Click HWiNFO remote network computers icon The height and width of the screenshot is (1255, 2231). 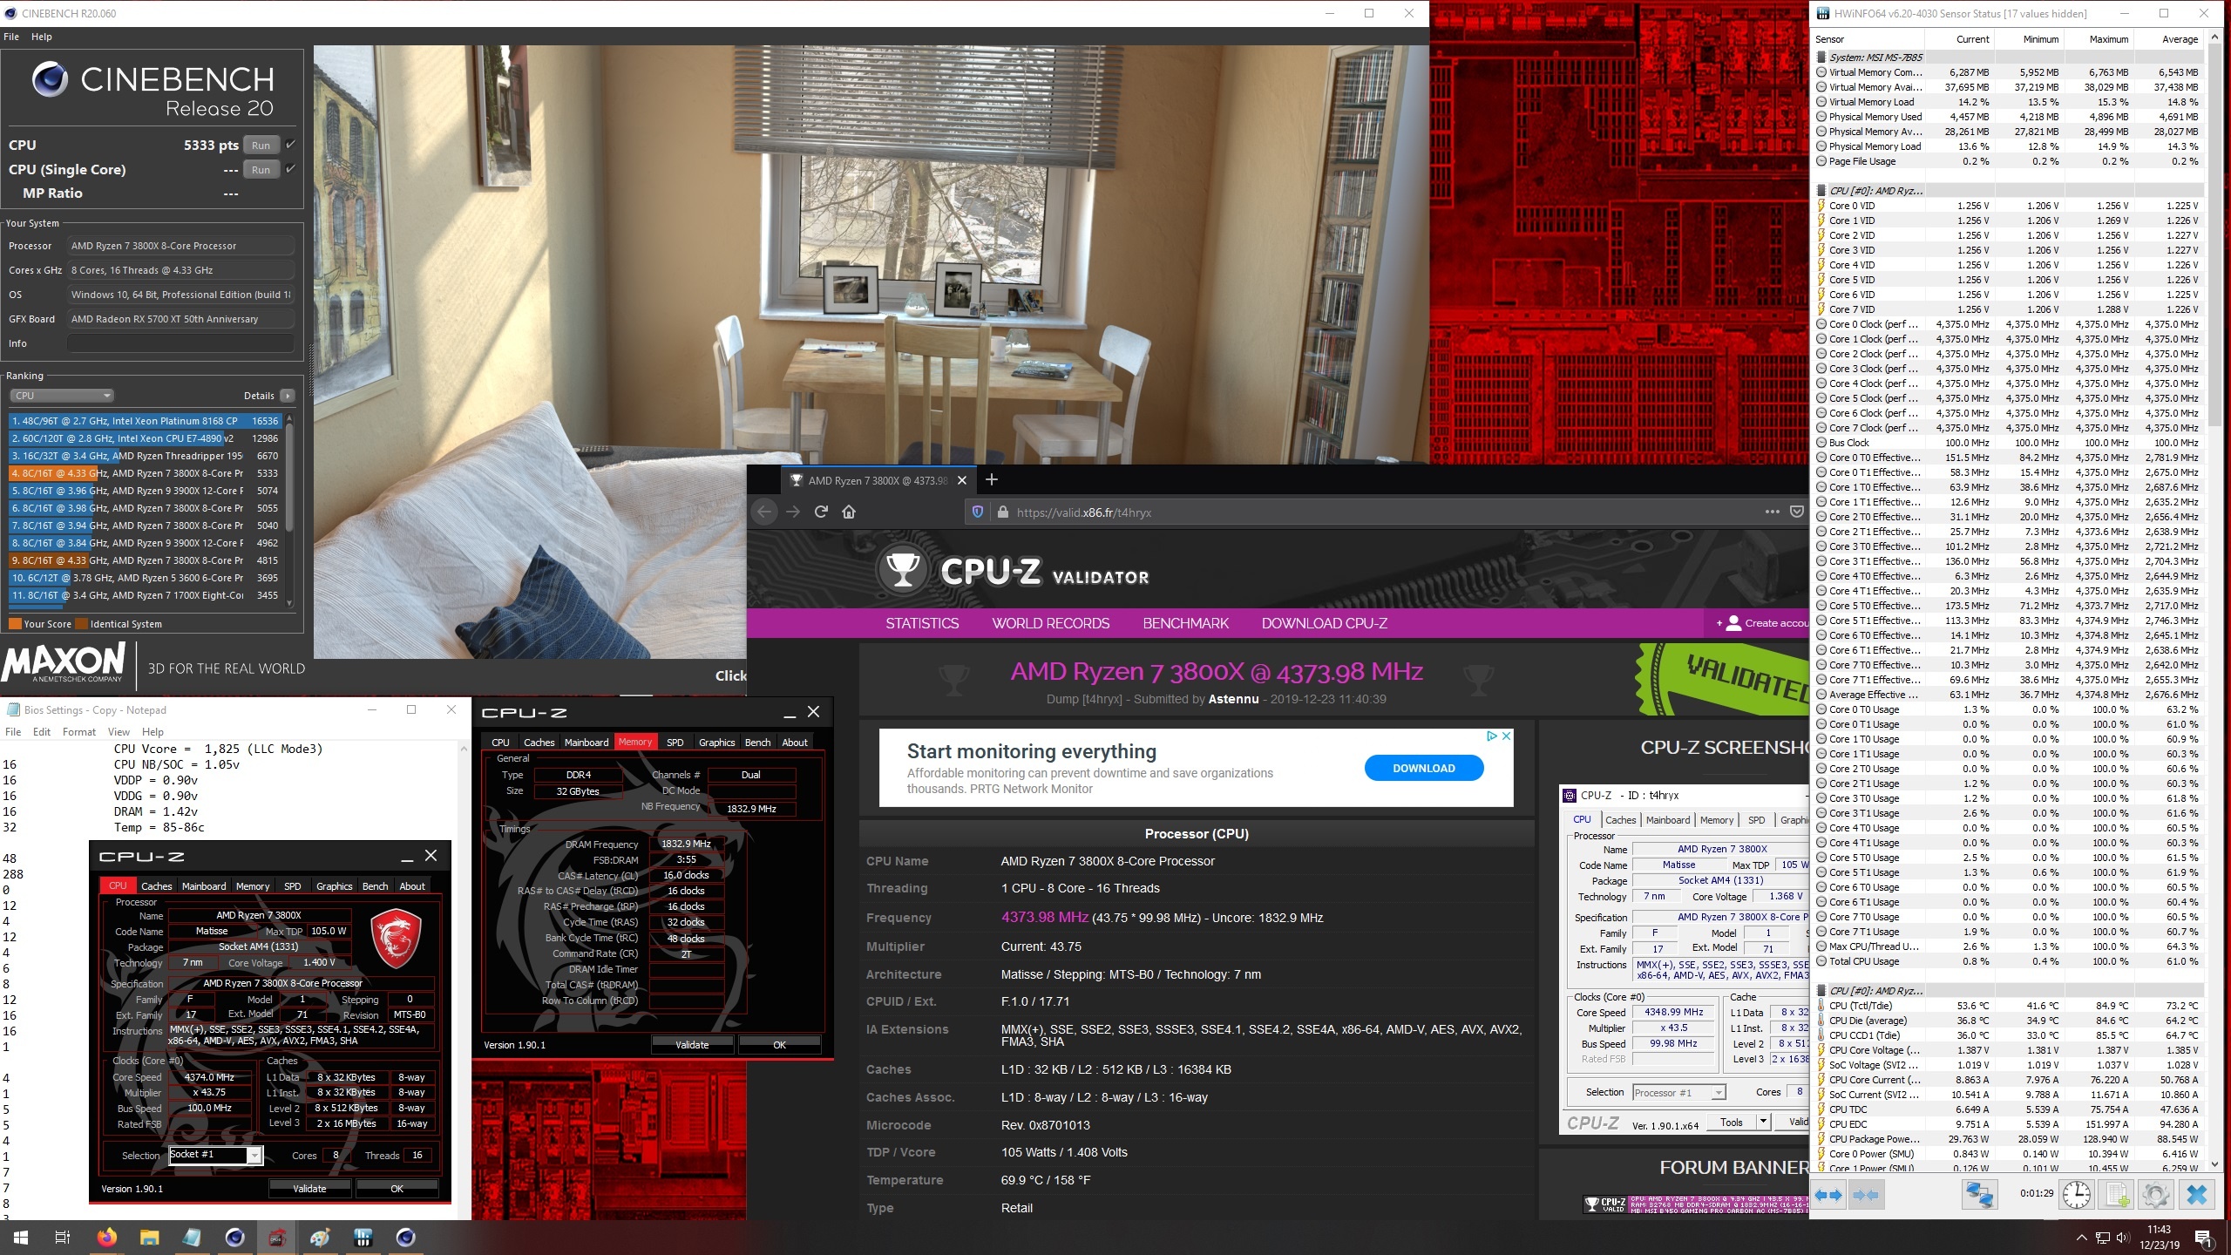pos(1979,1194)
